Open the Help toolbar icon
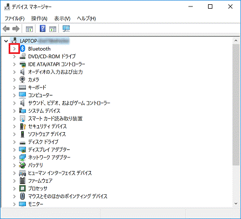 (43, 29)
